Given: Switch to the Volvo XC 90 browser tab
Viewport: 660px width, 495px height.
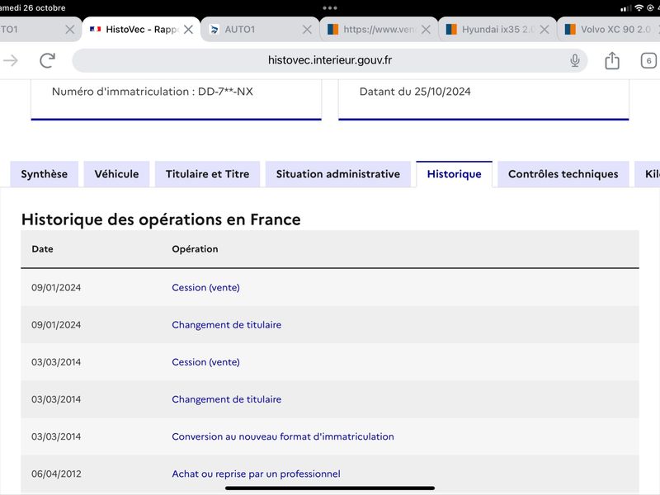Looking at the screenshot, I should 610,30.
